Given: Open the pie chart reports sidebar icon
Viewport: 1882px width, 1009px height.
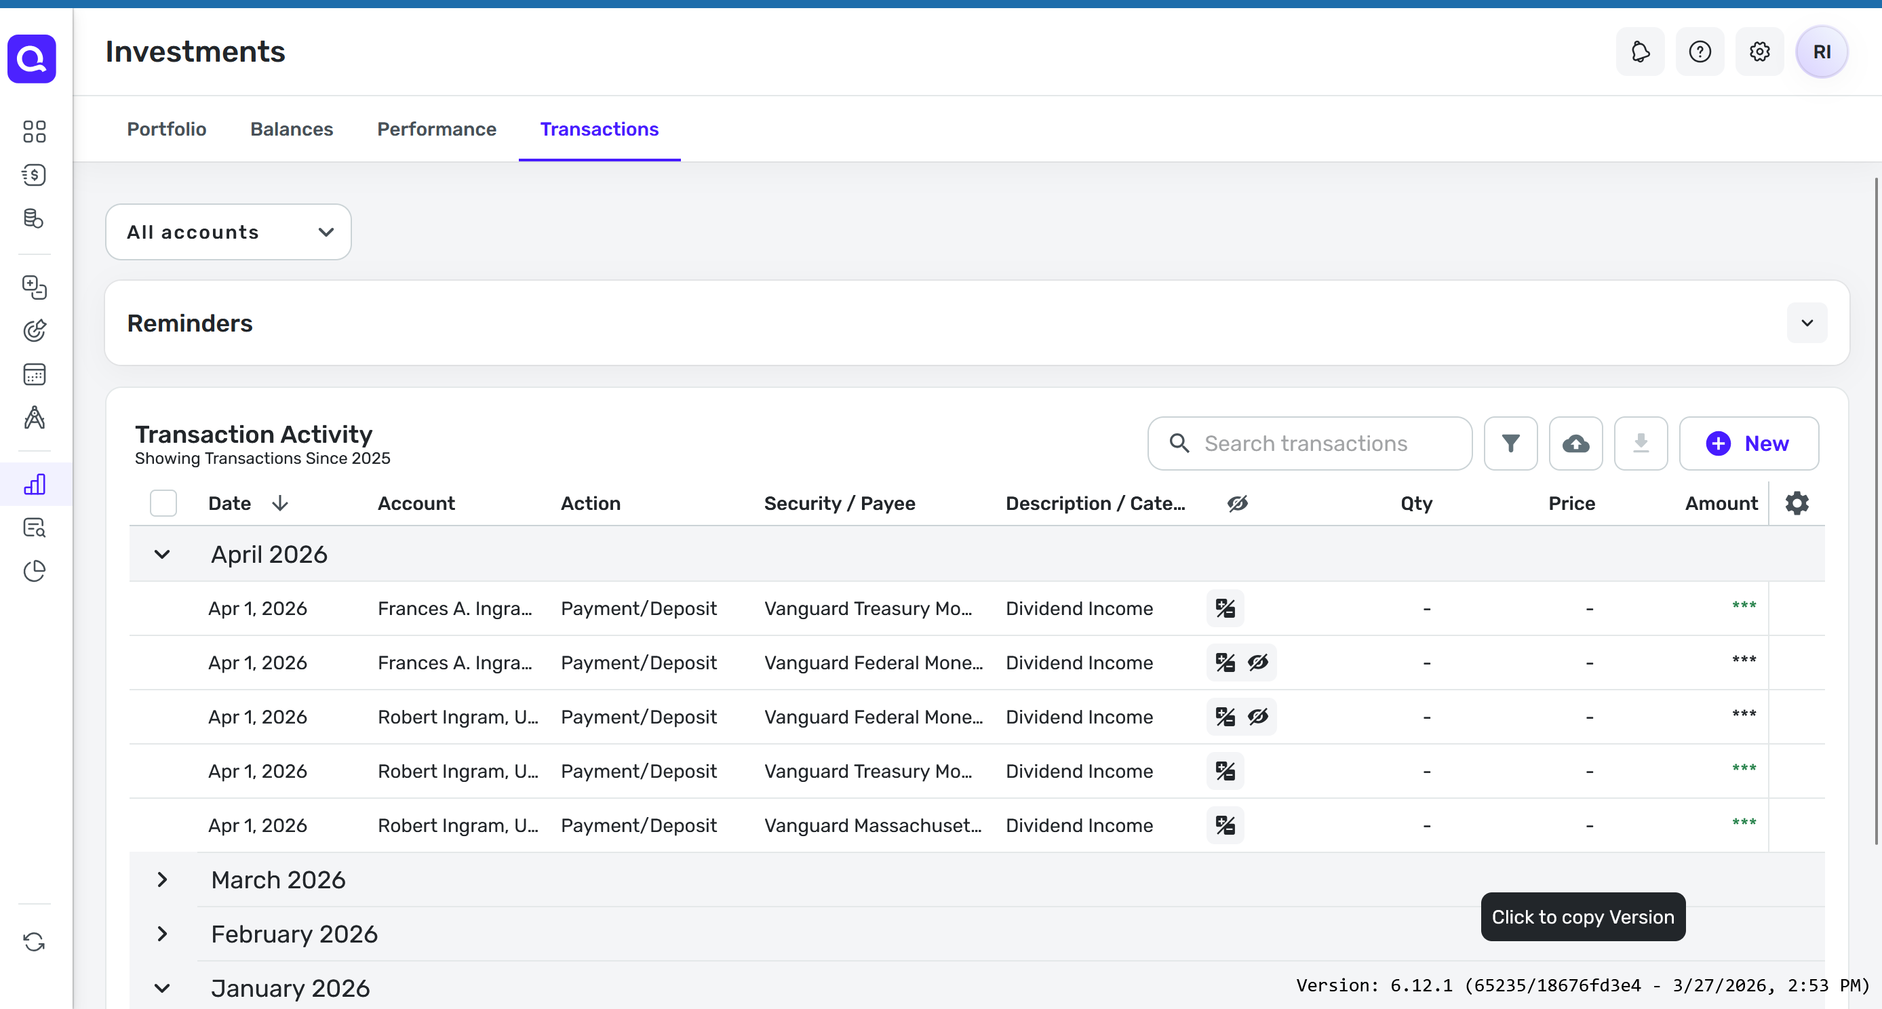Looking at the screenshot, I should [35, 571].
